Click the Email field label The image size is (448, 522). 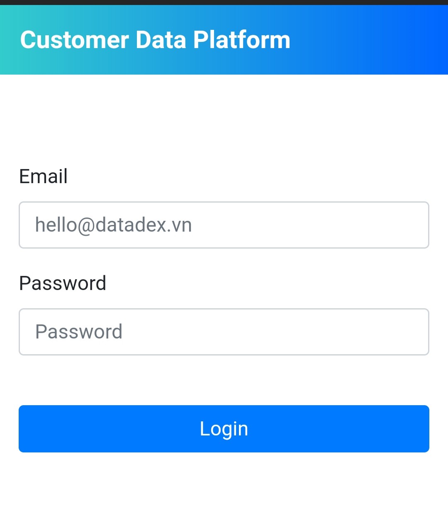44,176
